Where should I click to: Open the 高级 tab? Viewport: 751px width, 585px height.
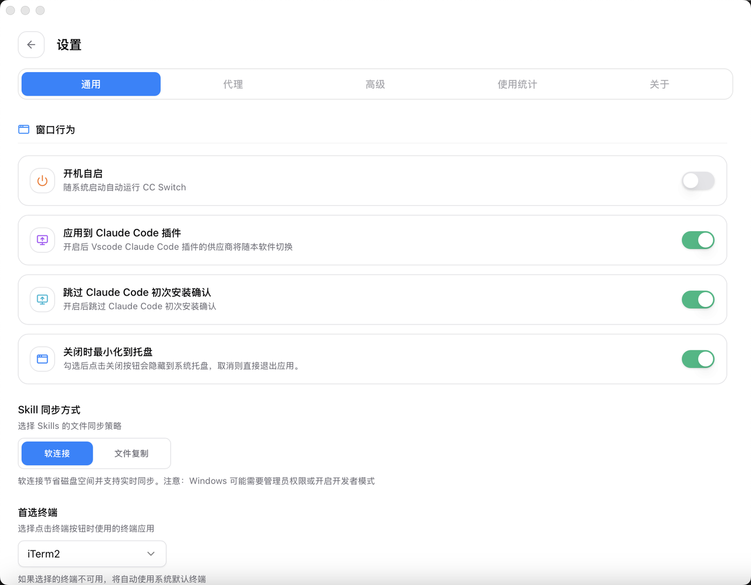[x=375, y=84]
